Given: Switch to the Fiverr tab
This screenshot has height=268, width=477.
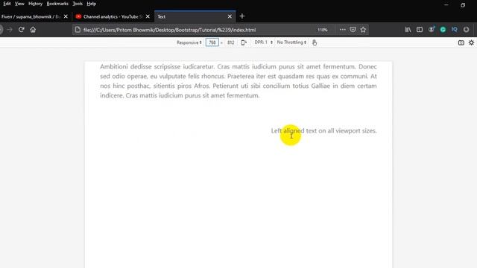Looking at the screenshot, I should click(x=31, y=16).
